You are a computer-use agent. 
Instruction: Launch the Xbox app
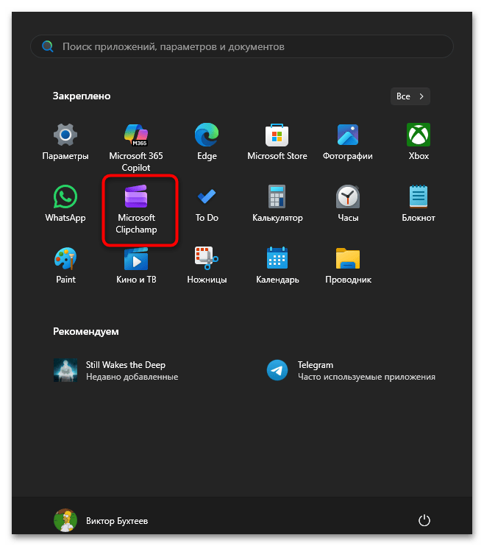tap(419, 142)
